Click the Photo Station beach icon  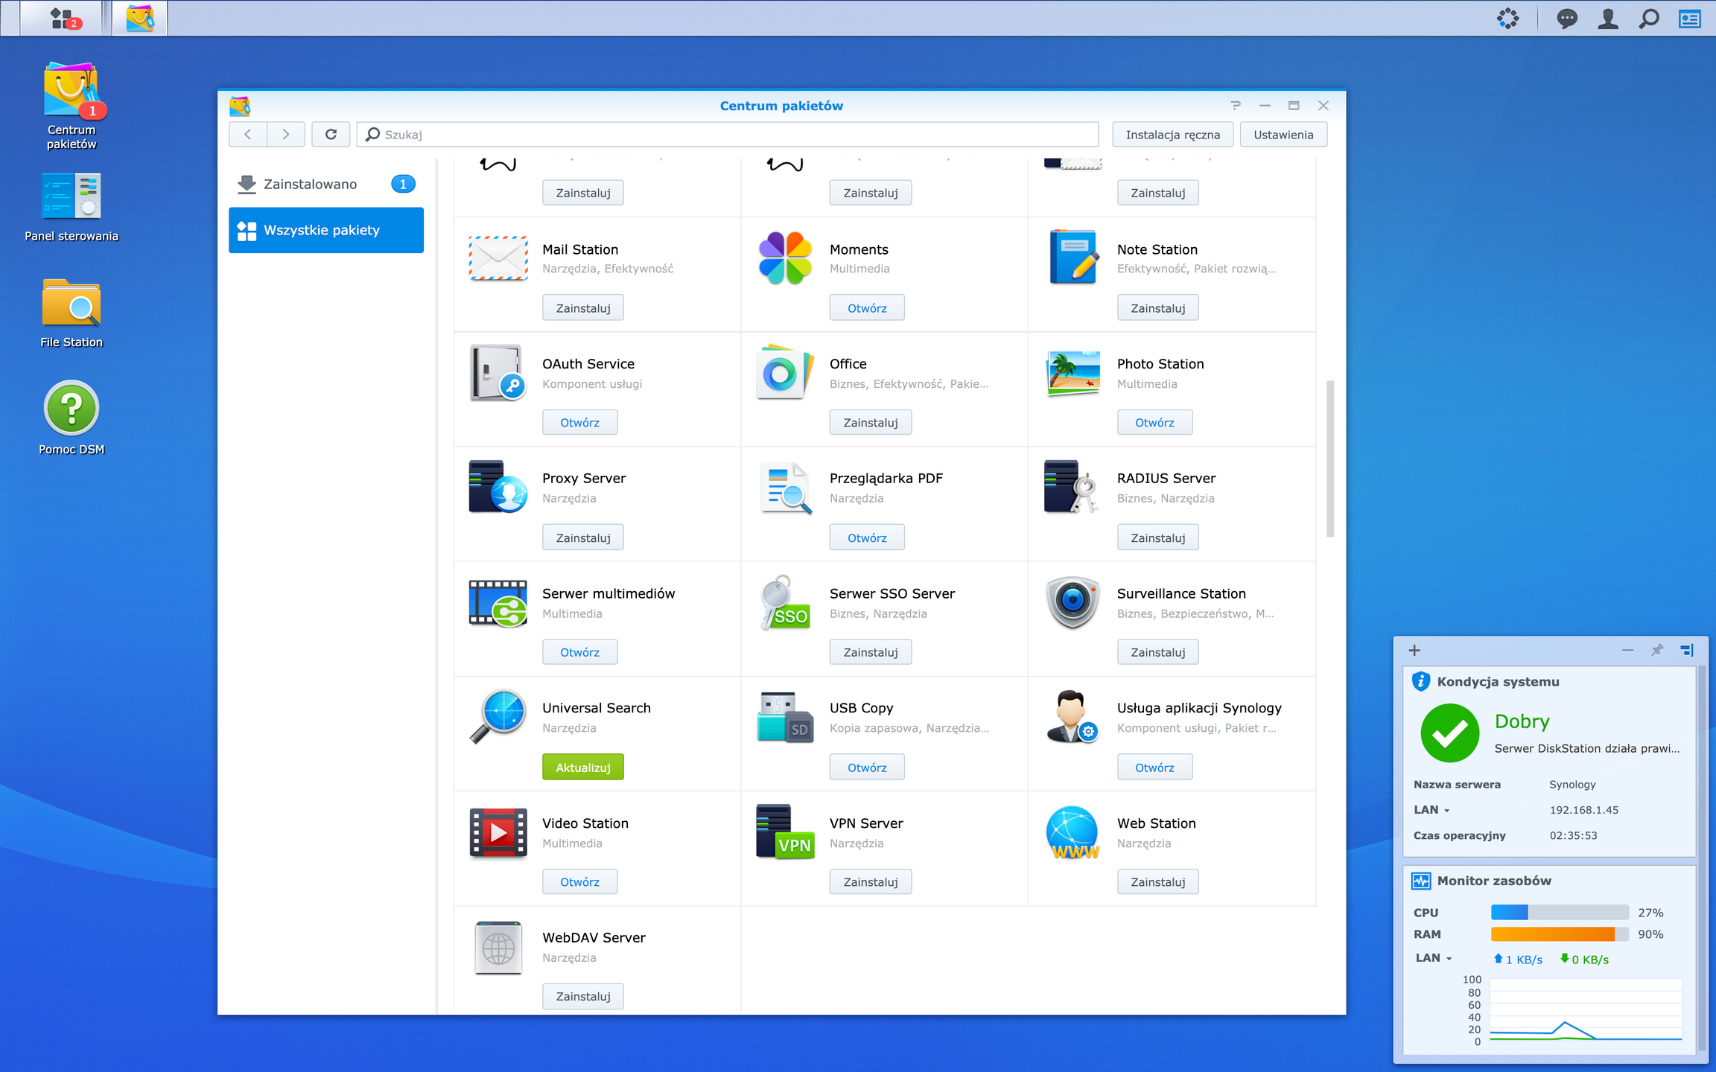pos(1073,373)
